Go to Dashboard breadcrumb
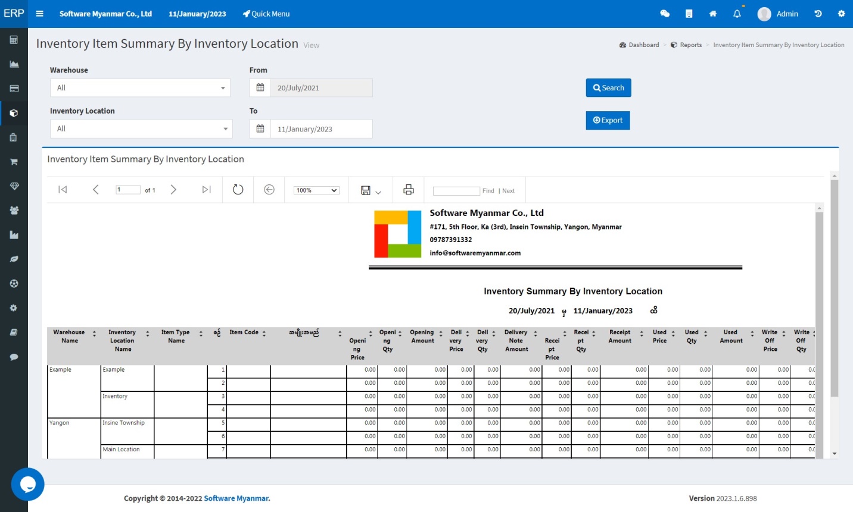This screenshot has width=853, height=512. [x=639, y=45]
